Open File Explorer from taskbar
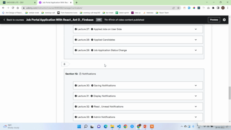 tap(112, 126)
